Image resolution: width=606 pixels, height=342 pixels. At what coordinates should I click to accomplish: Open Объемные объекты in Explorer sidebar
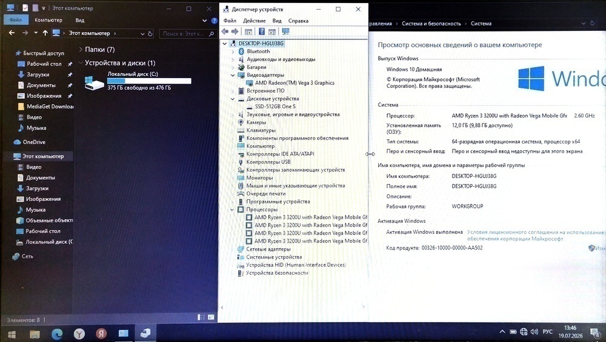(48, 220)
